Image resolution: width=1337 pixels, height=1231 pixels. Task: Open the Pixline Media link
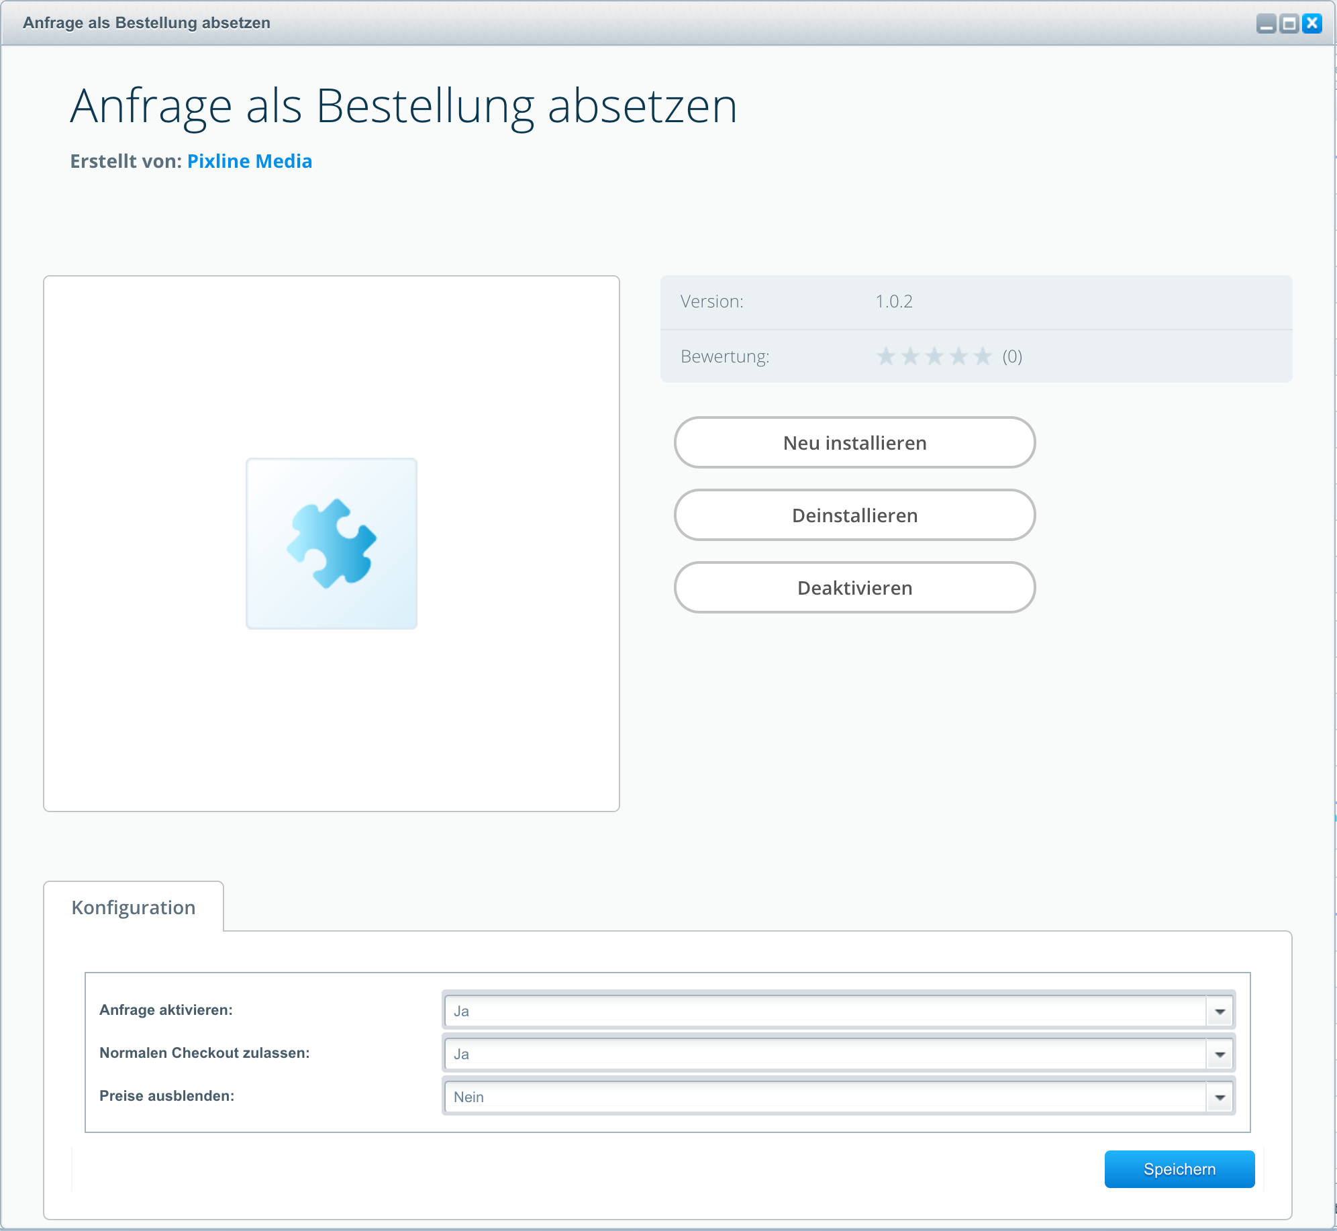point(250,161)
